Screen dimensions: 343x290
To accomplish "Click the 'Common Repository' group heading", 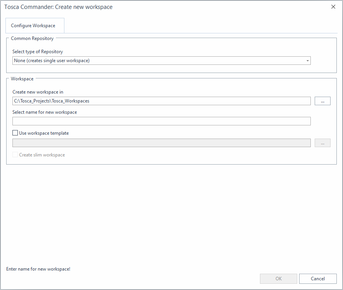I will [x=32, y=38].
